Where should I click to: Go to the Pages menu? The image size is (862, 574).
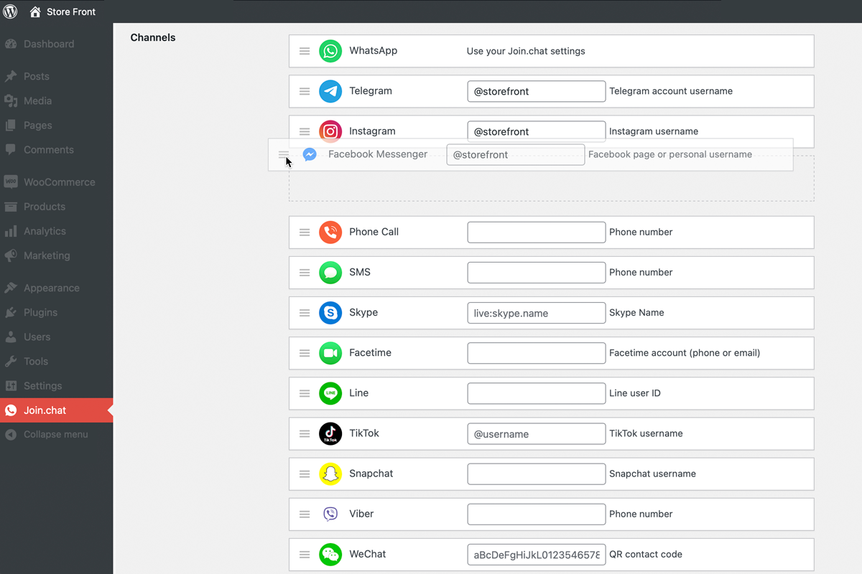click(x=56, y=125)
